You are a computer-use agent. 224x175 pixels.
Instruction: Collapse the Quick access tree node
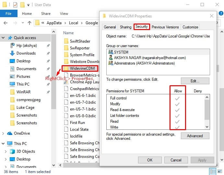point(3,38)
